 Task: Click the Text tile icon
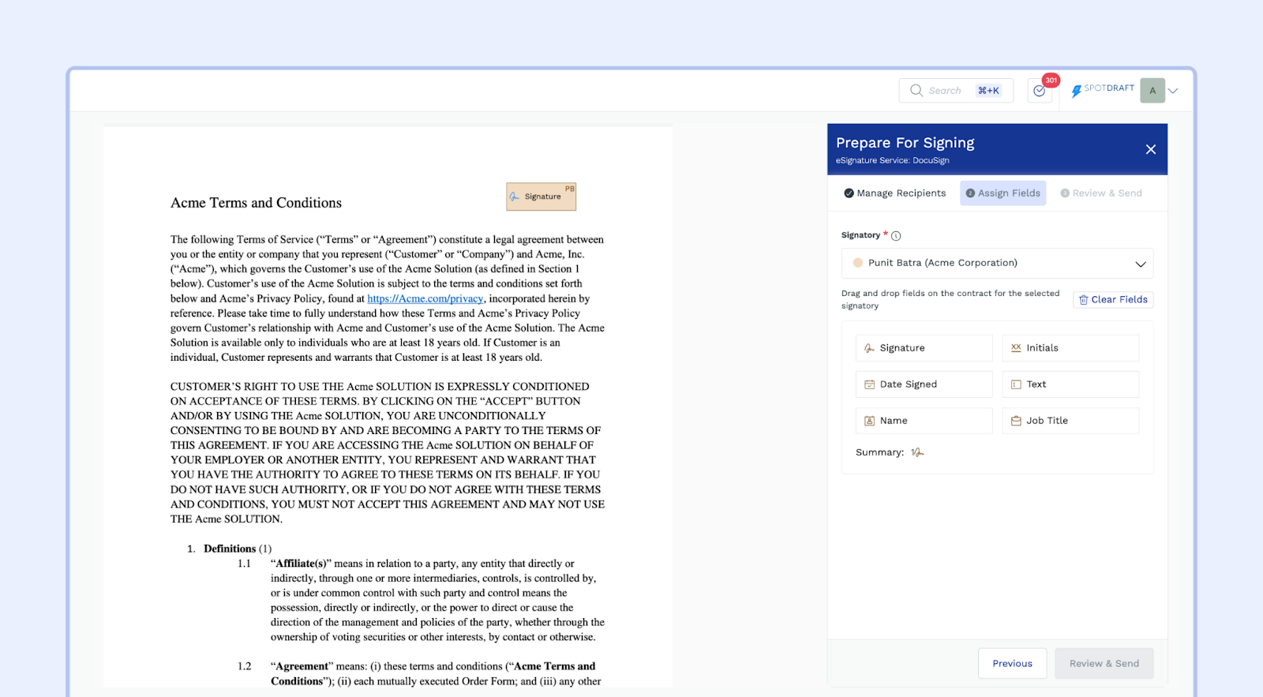[1016, 384]
